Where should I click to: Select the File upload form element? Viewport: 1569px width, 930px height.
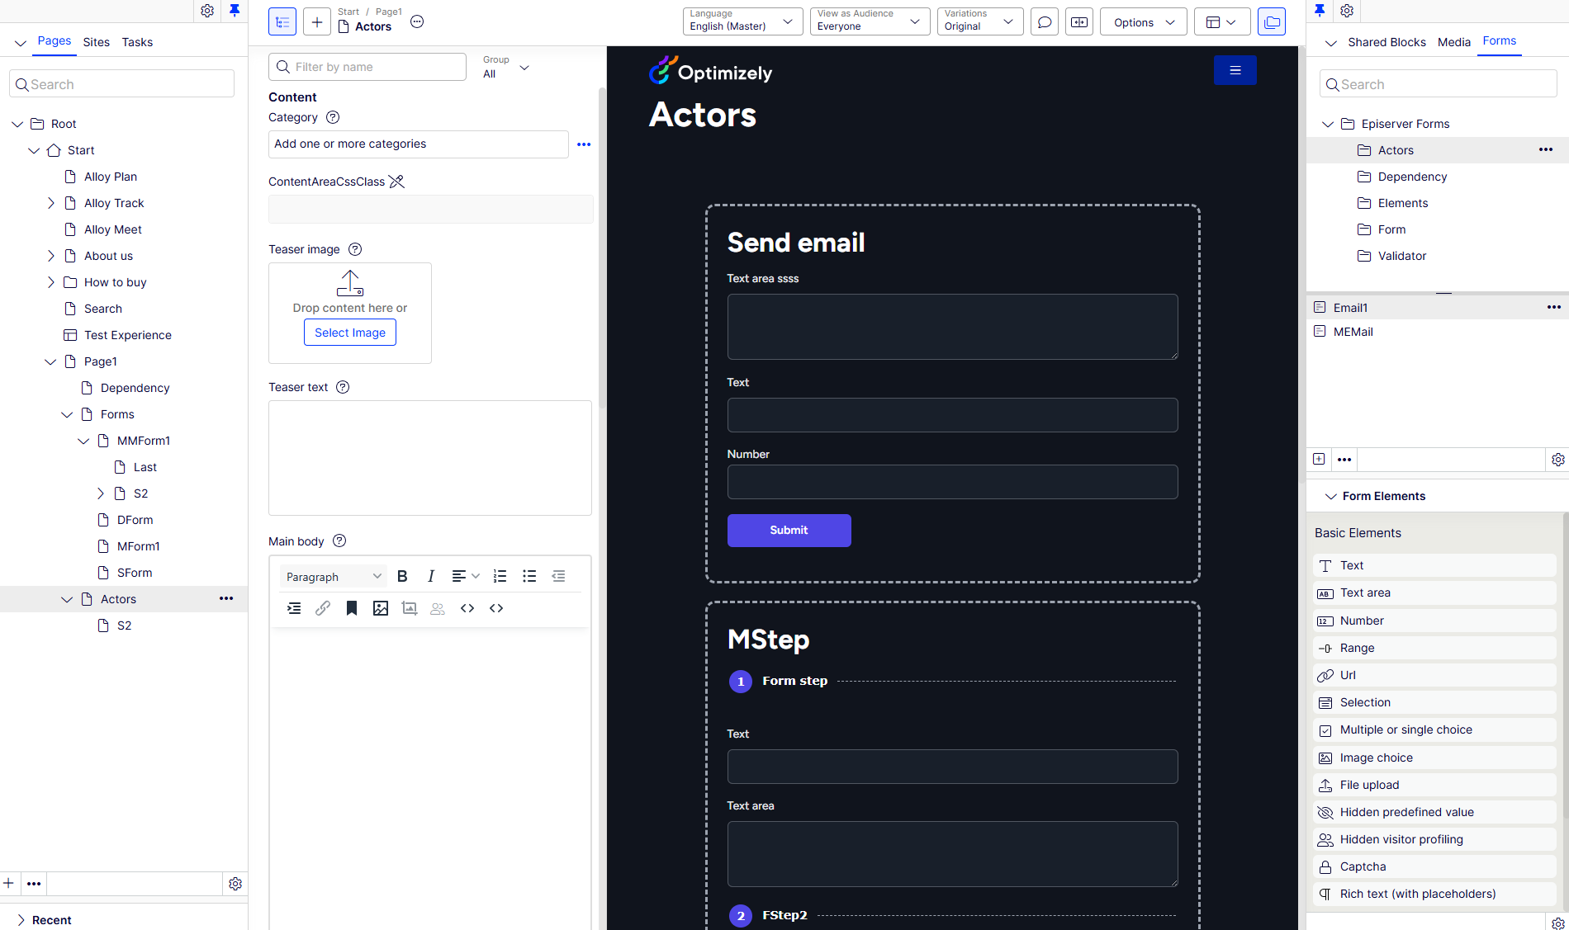(1434, 785)
